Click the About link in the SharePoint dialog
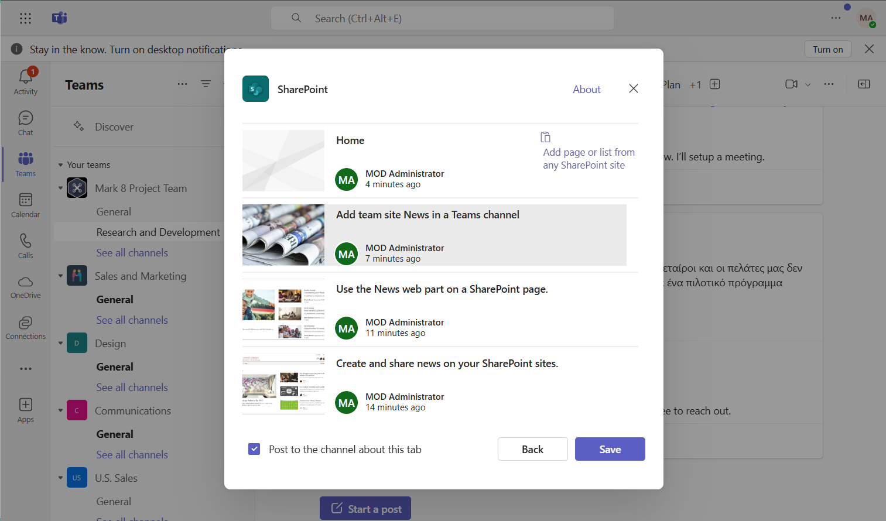This screenshot has width=886, height=521. point(586,89)
